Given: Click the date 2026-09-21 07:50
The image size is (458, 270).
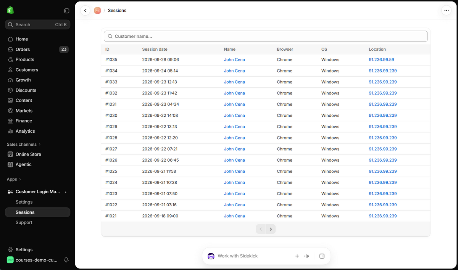Looking at the screenshot, I should [160, 194].
